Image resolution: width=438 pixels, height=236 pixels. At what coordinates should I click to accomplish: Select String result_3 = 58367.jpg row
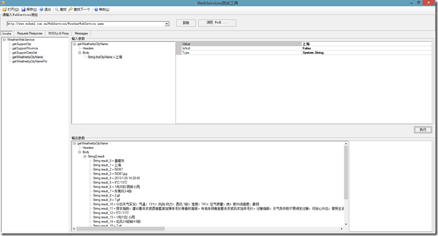pos(110,174)
